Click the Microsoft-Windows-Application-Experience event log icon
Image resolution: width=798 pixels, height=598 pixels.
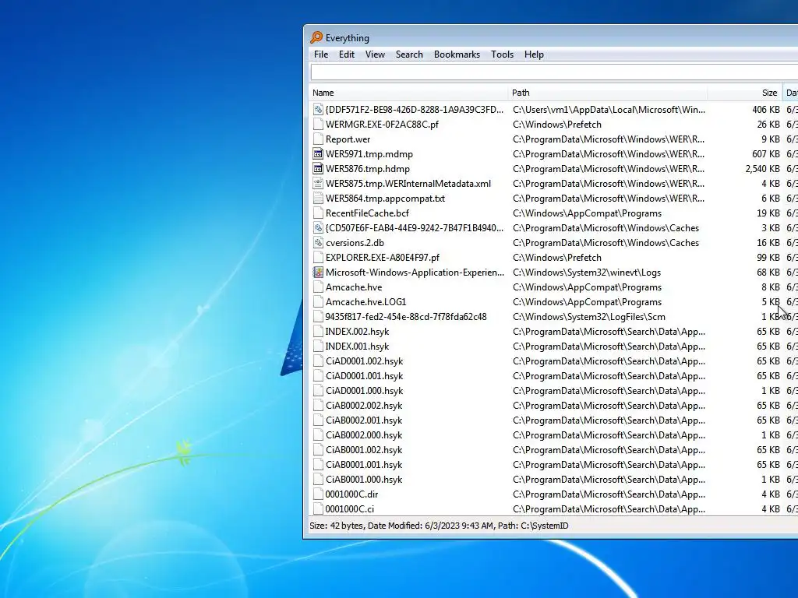[318, 272]
